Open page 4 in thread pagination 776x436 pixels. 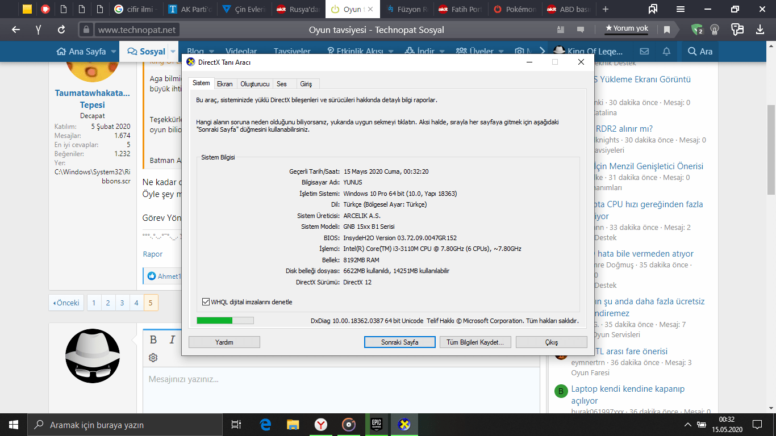[136, 303]
